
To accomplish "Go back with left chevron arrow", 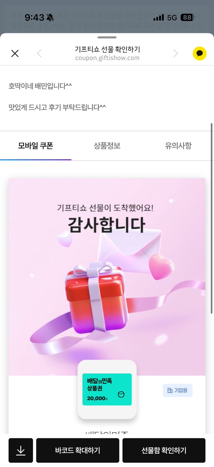I will click(39, 53).
